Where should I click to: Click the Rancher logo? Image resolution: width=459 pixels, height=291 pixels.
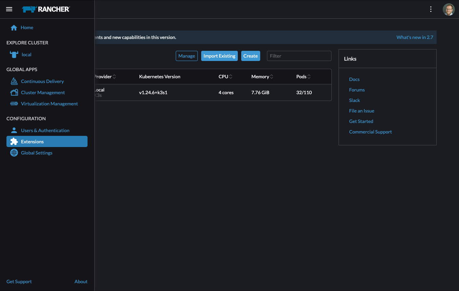(x=46, y=9)
